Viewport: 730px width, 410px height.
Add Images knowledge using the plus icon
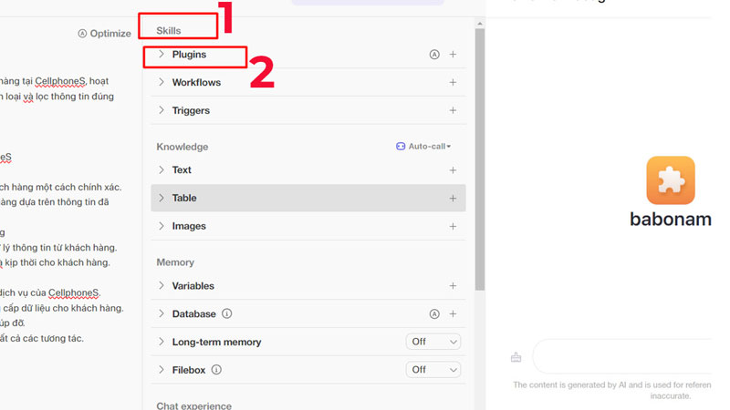[453, 226]
